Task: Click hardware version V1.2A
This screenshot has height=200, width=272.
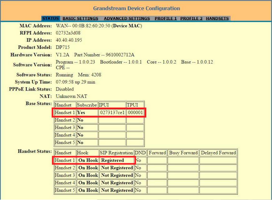Action: [x=62, y=55]
